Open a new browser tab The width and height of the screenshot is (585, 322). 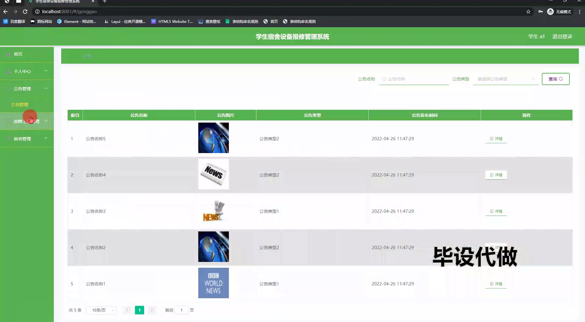click(105, 2)
